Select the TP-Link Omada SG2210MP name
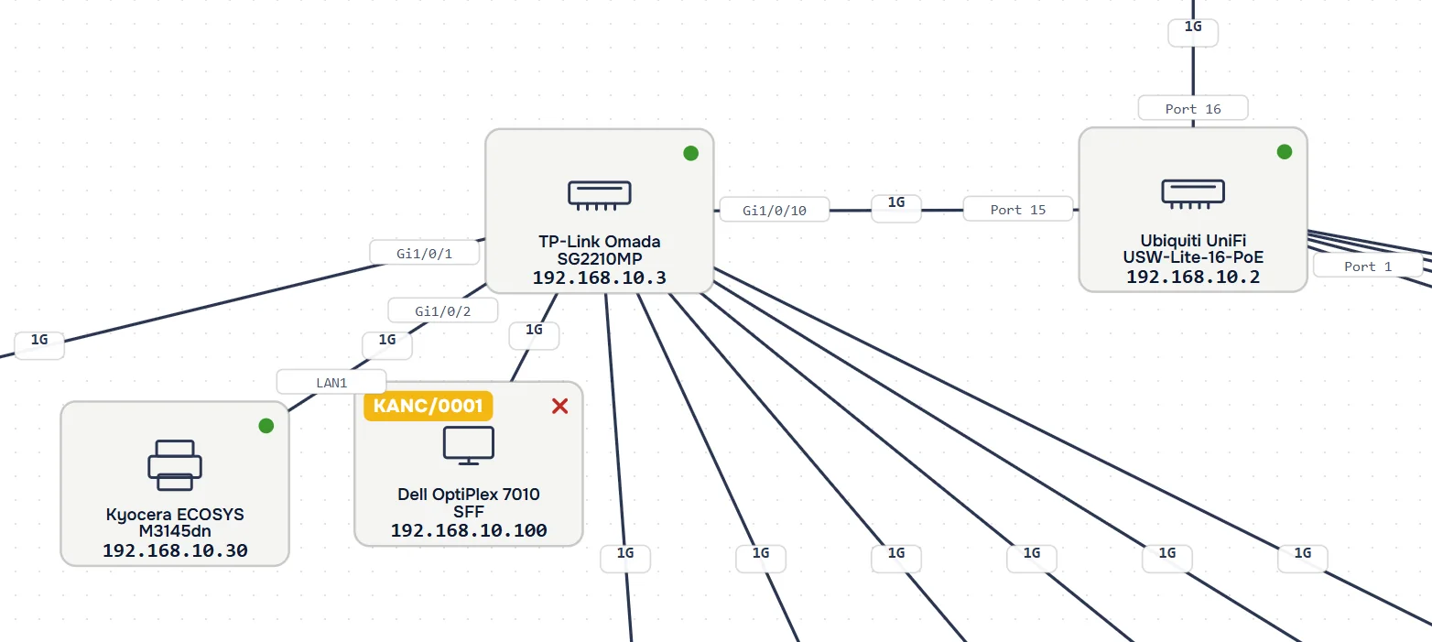 599,250
